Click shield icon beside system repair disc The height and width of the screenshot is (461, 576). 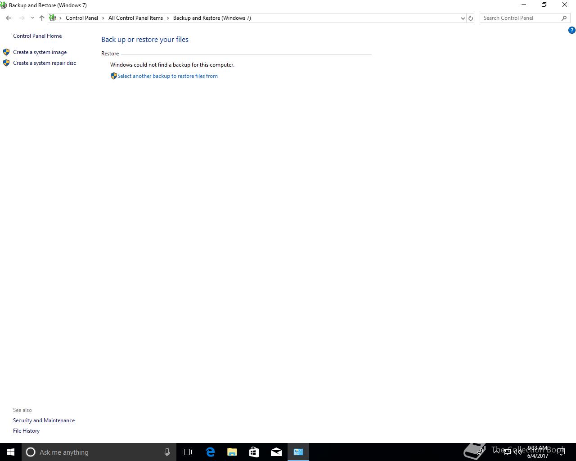coord(6,63)
